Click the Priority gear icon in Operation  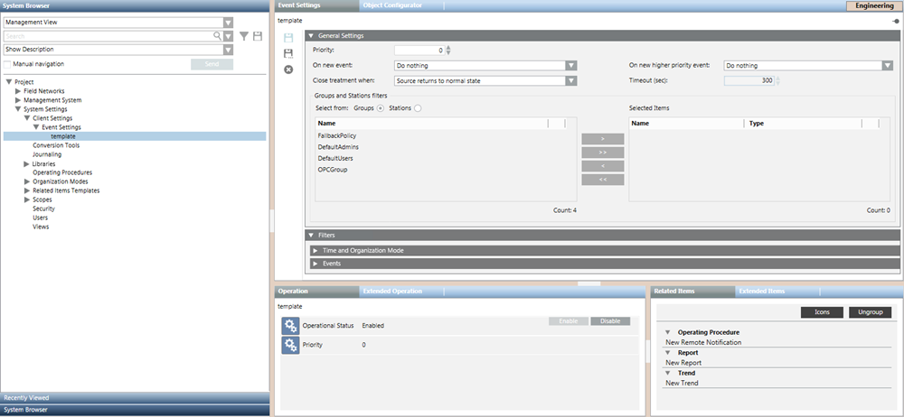pyautogui.click(x=290, y=345)
